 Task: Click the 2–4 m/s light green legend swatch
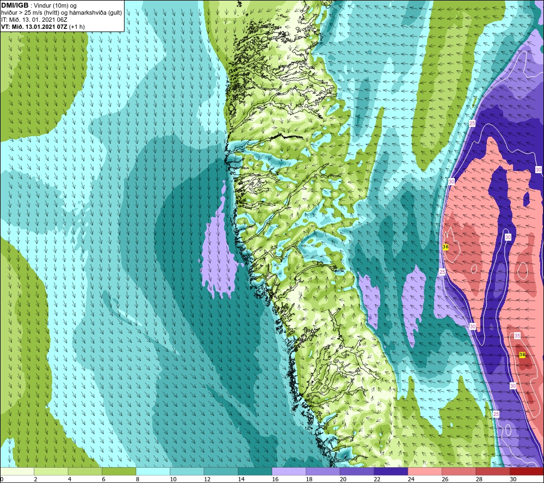pos(51,472)
